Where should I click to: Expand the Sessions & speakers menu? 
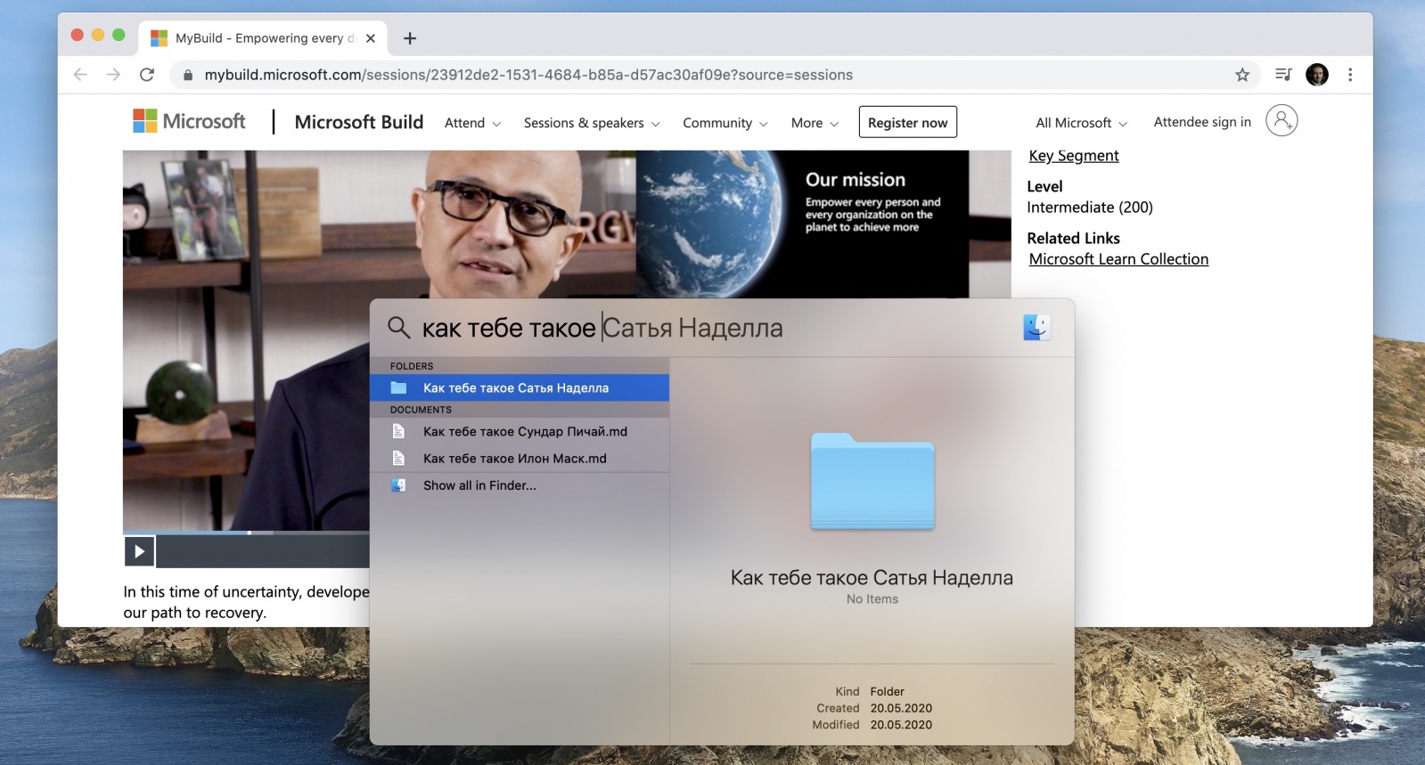coord(592,123)
